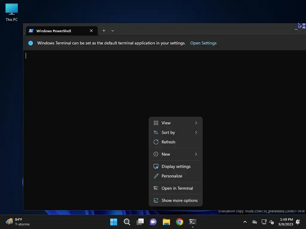Open the Chat app in taskbar

point(153,222)
